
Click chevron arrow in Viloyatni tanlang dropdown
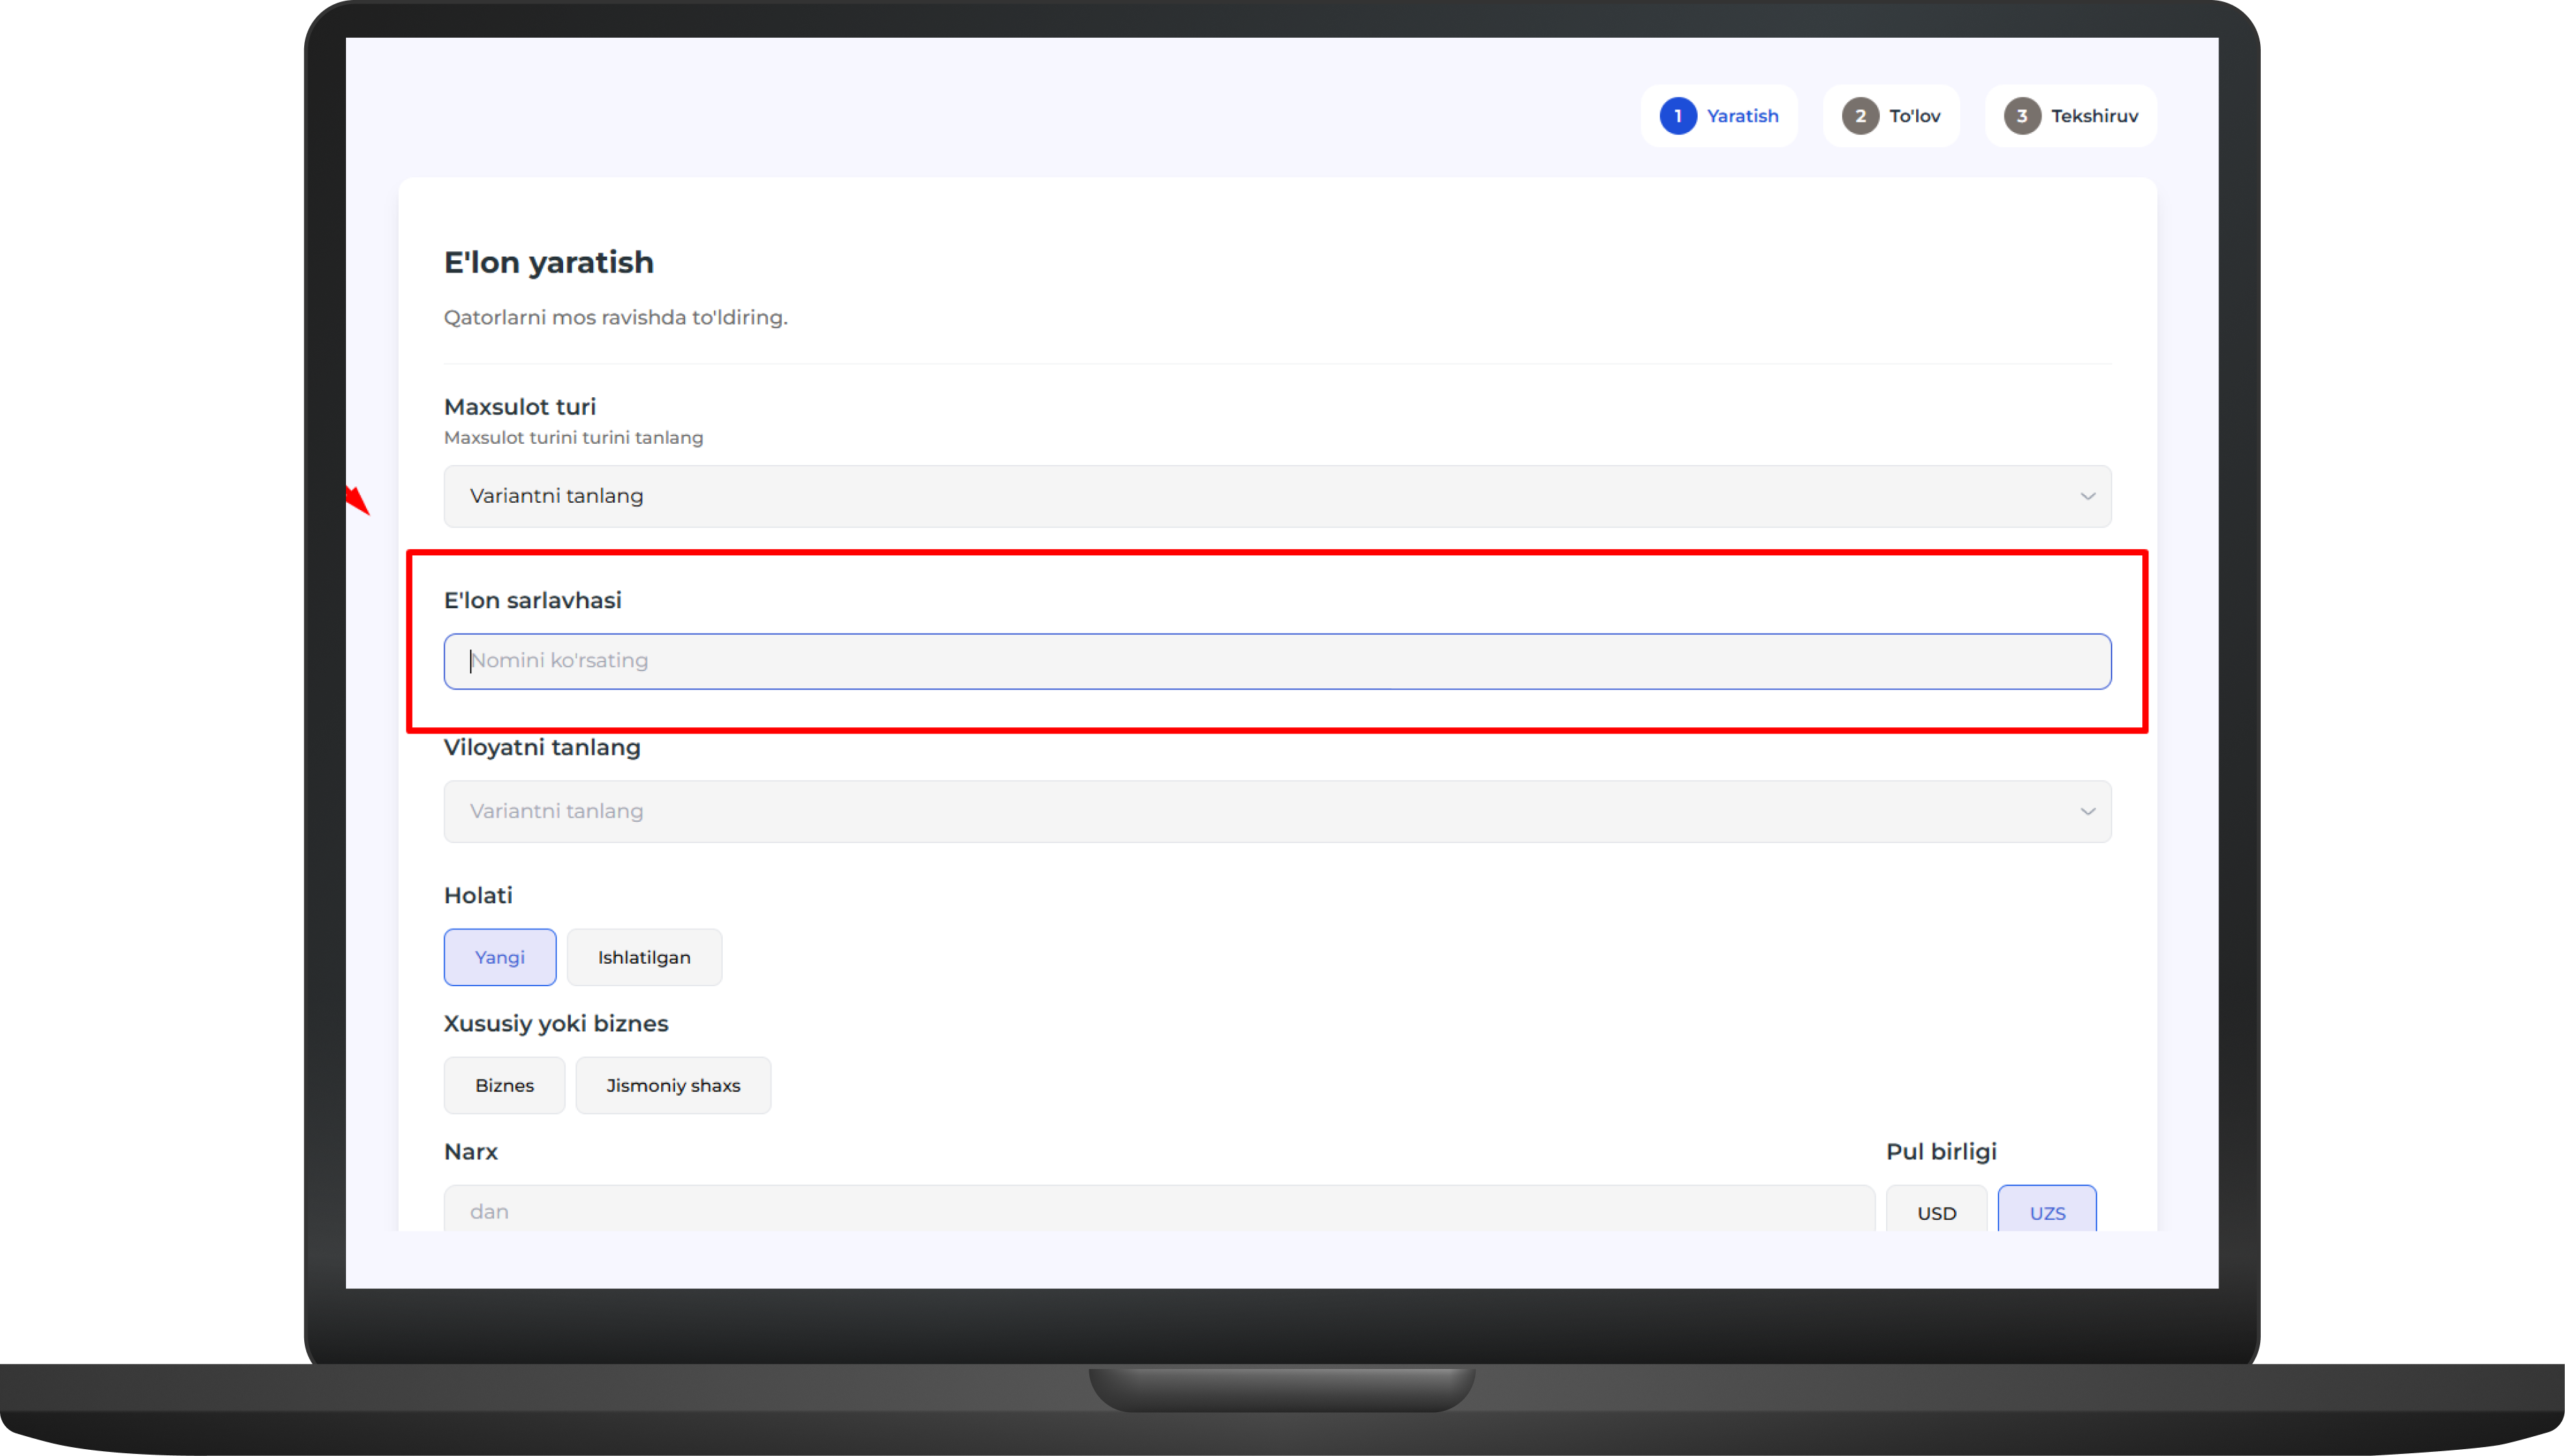[2087, 811]
